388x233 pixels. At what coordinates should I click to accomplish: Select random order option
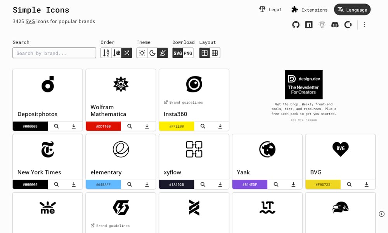pos(127,53)
